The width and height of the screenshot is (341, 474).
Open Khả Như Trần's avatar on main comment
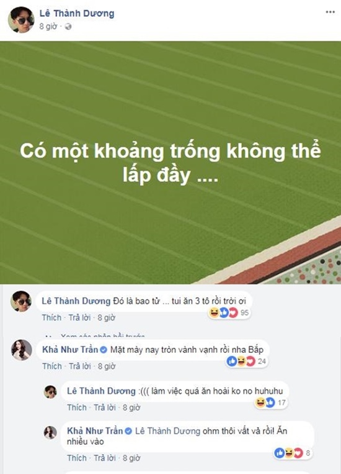[x=22, y=350]
